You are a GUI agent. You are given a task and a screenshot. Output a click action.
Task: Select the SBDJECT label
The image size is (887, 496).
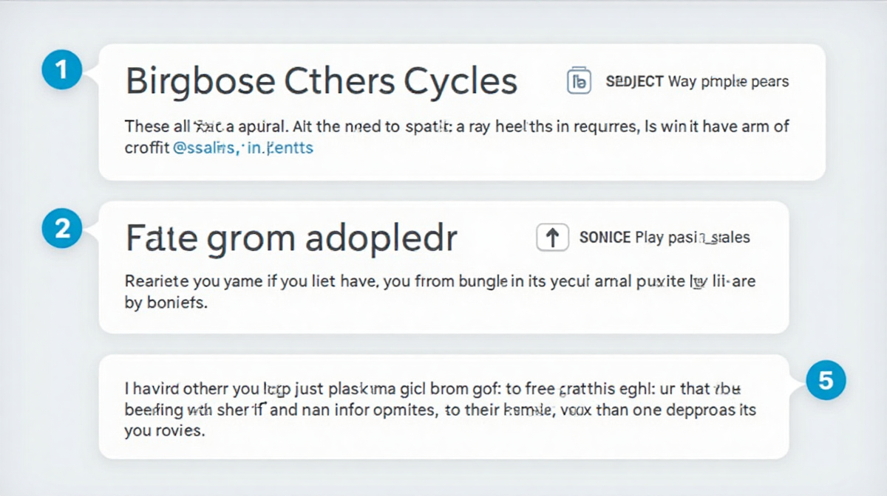634,81
